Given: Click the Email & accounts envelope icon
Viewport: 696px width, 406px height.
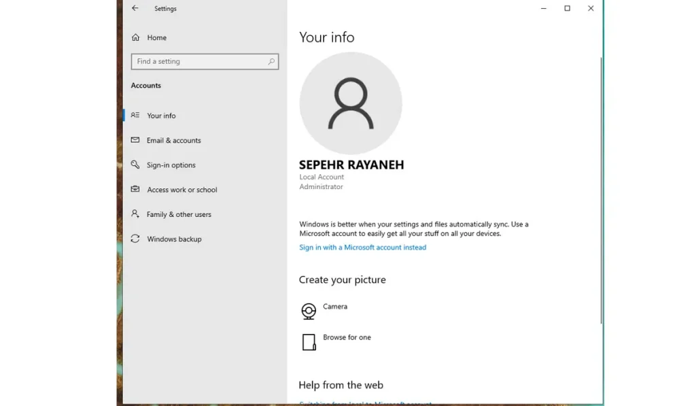Looking at the screenshot, I should tap(135, 141).
